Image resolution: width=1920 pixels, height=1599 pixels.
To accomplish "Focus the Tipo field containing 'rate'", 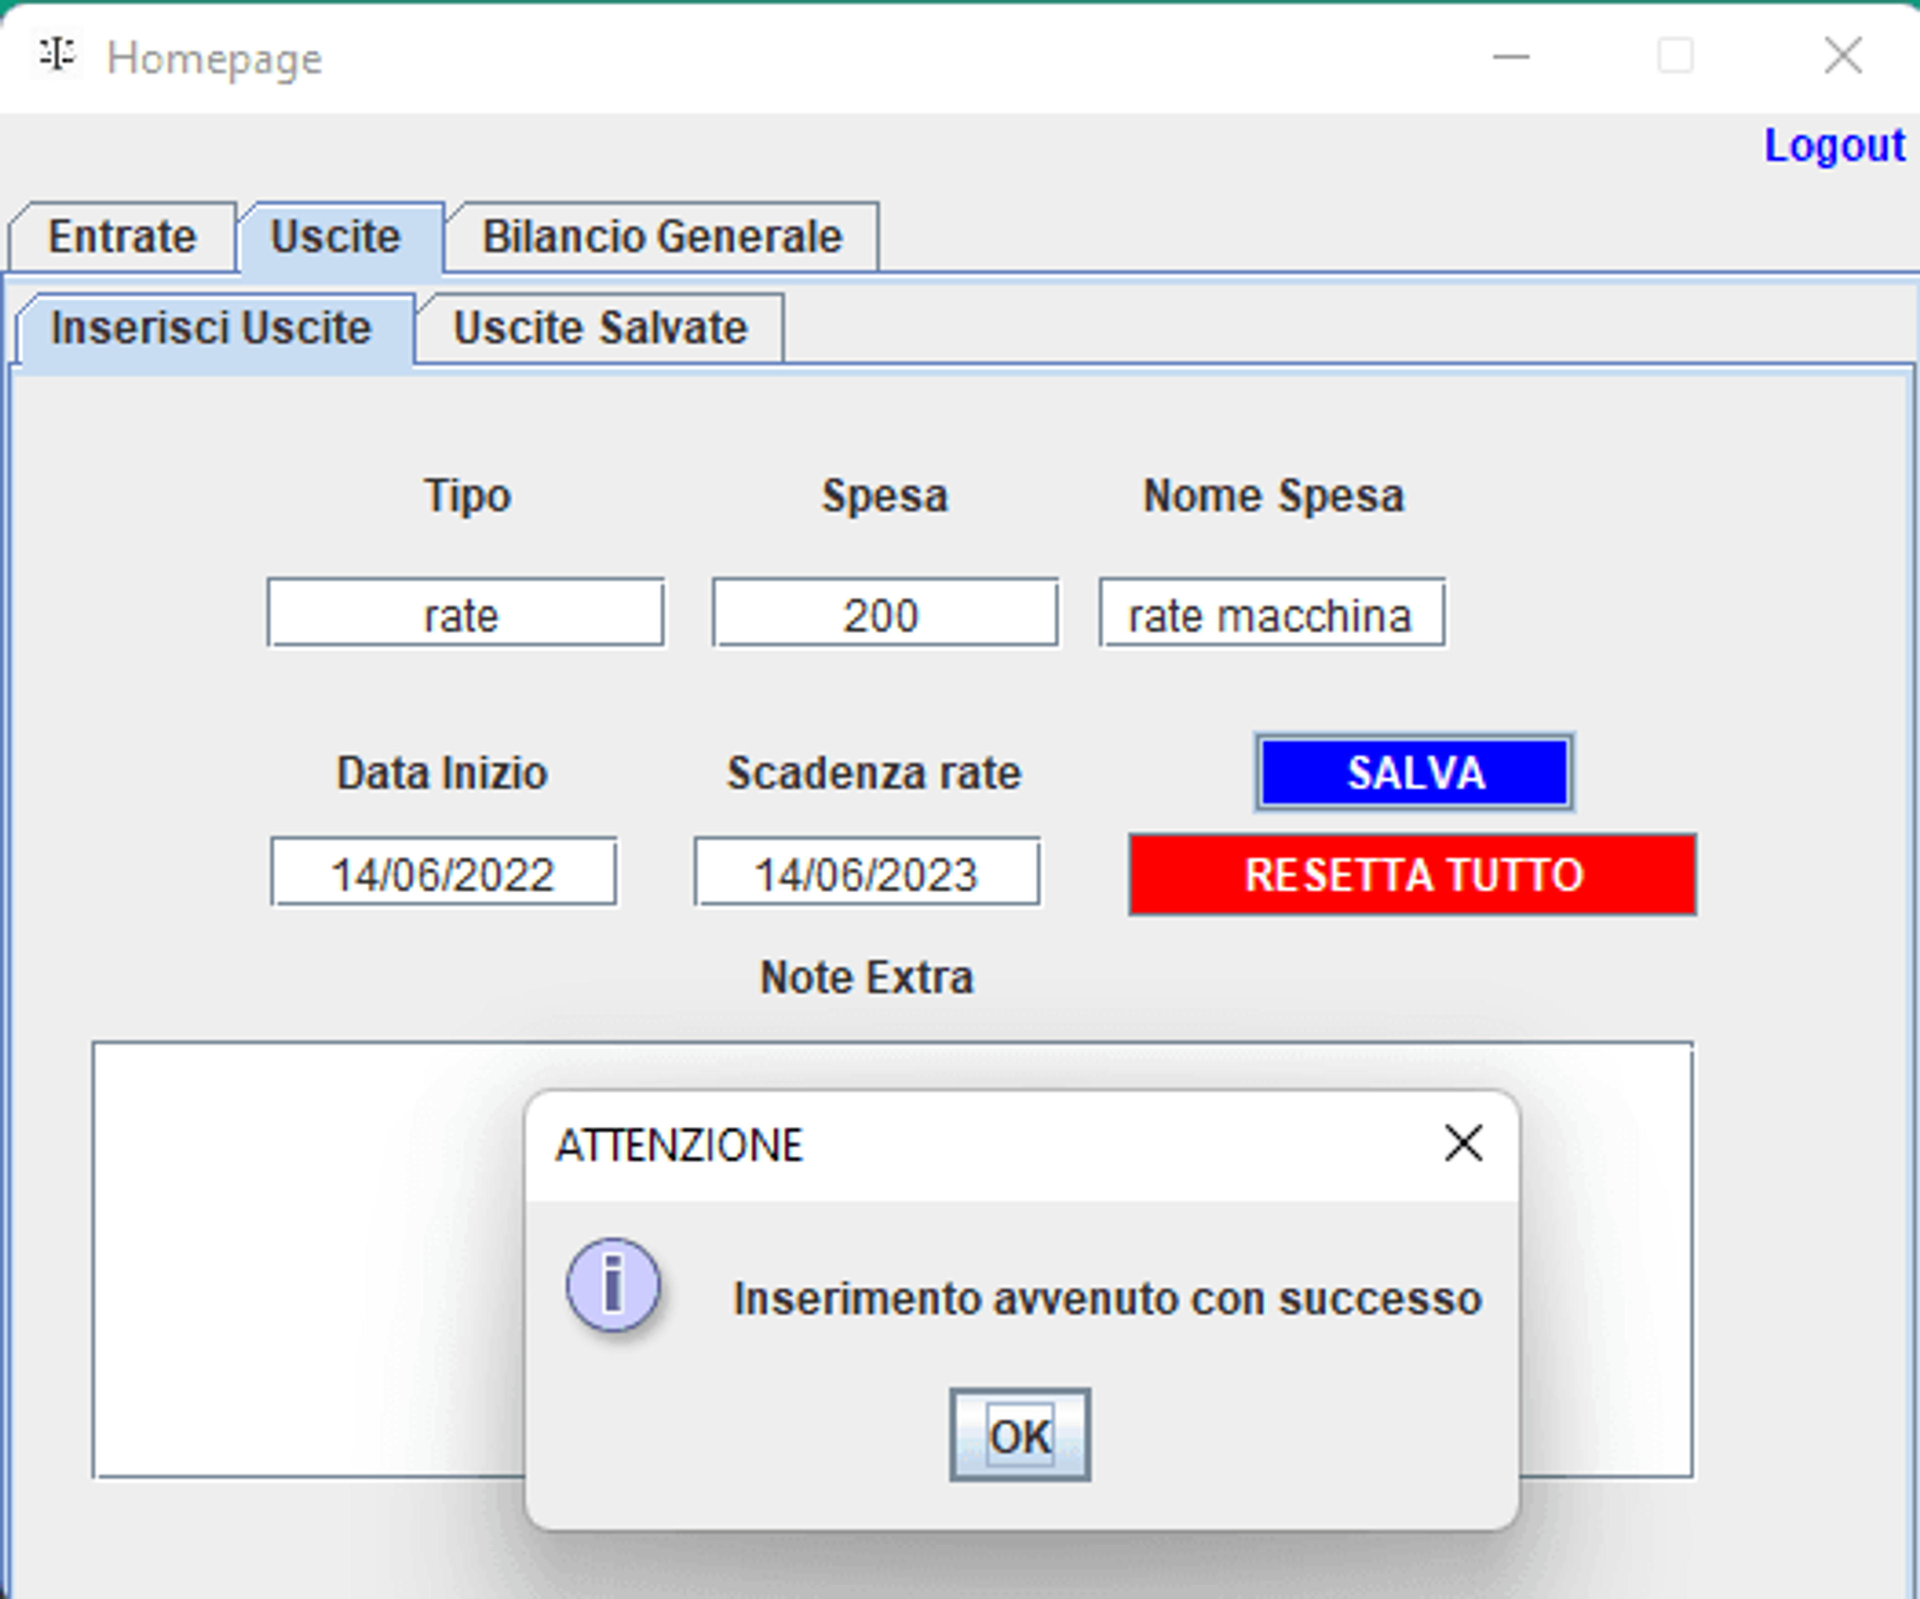I will [x=465, y=612].
